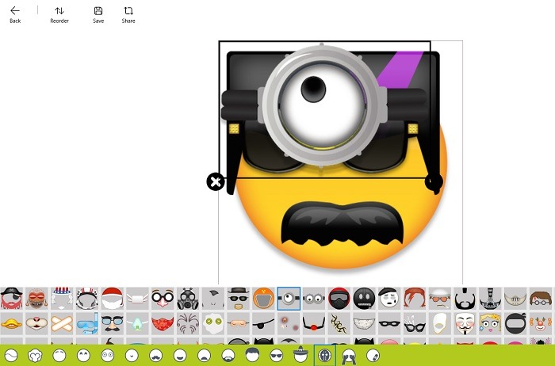Pick the black ninja hood thumbnail

(515, 323)
